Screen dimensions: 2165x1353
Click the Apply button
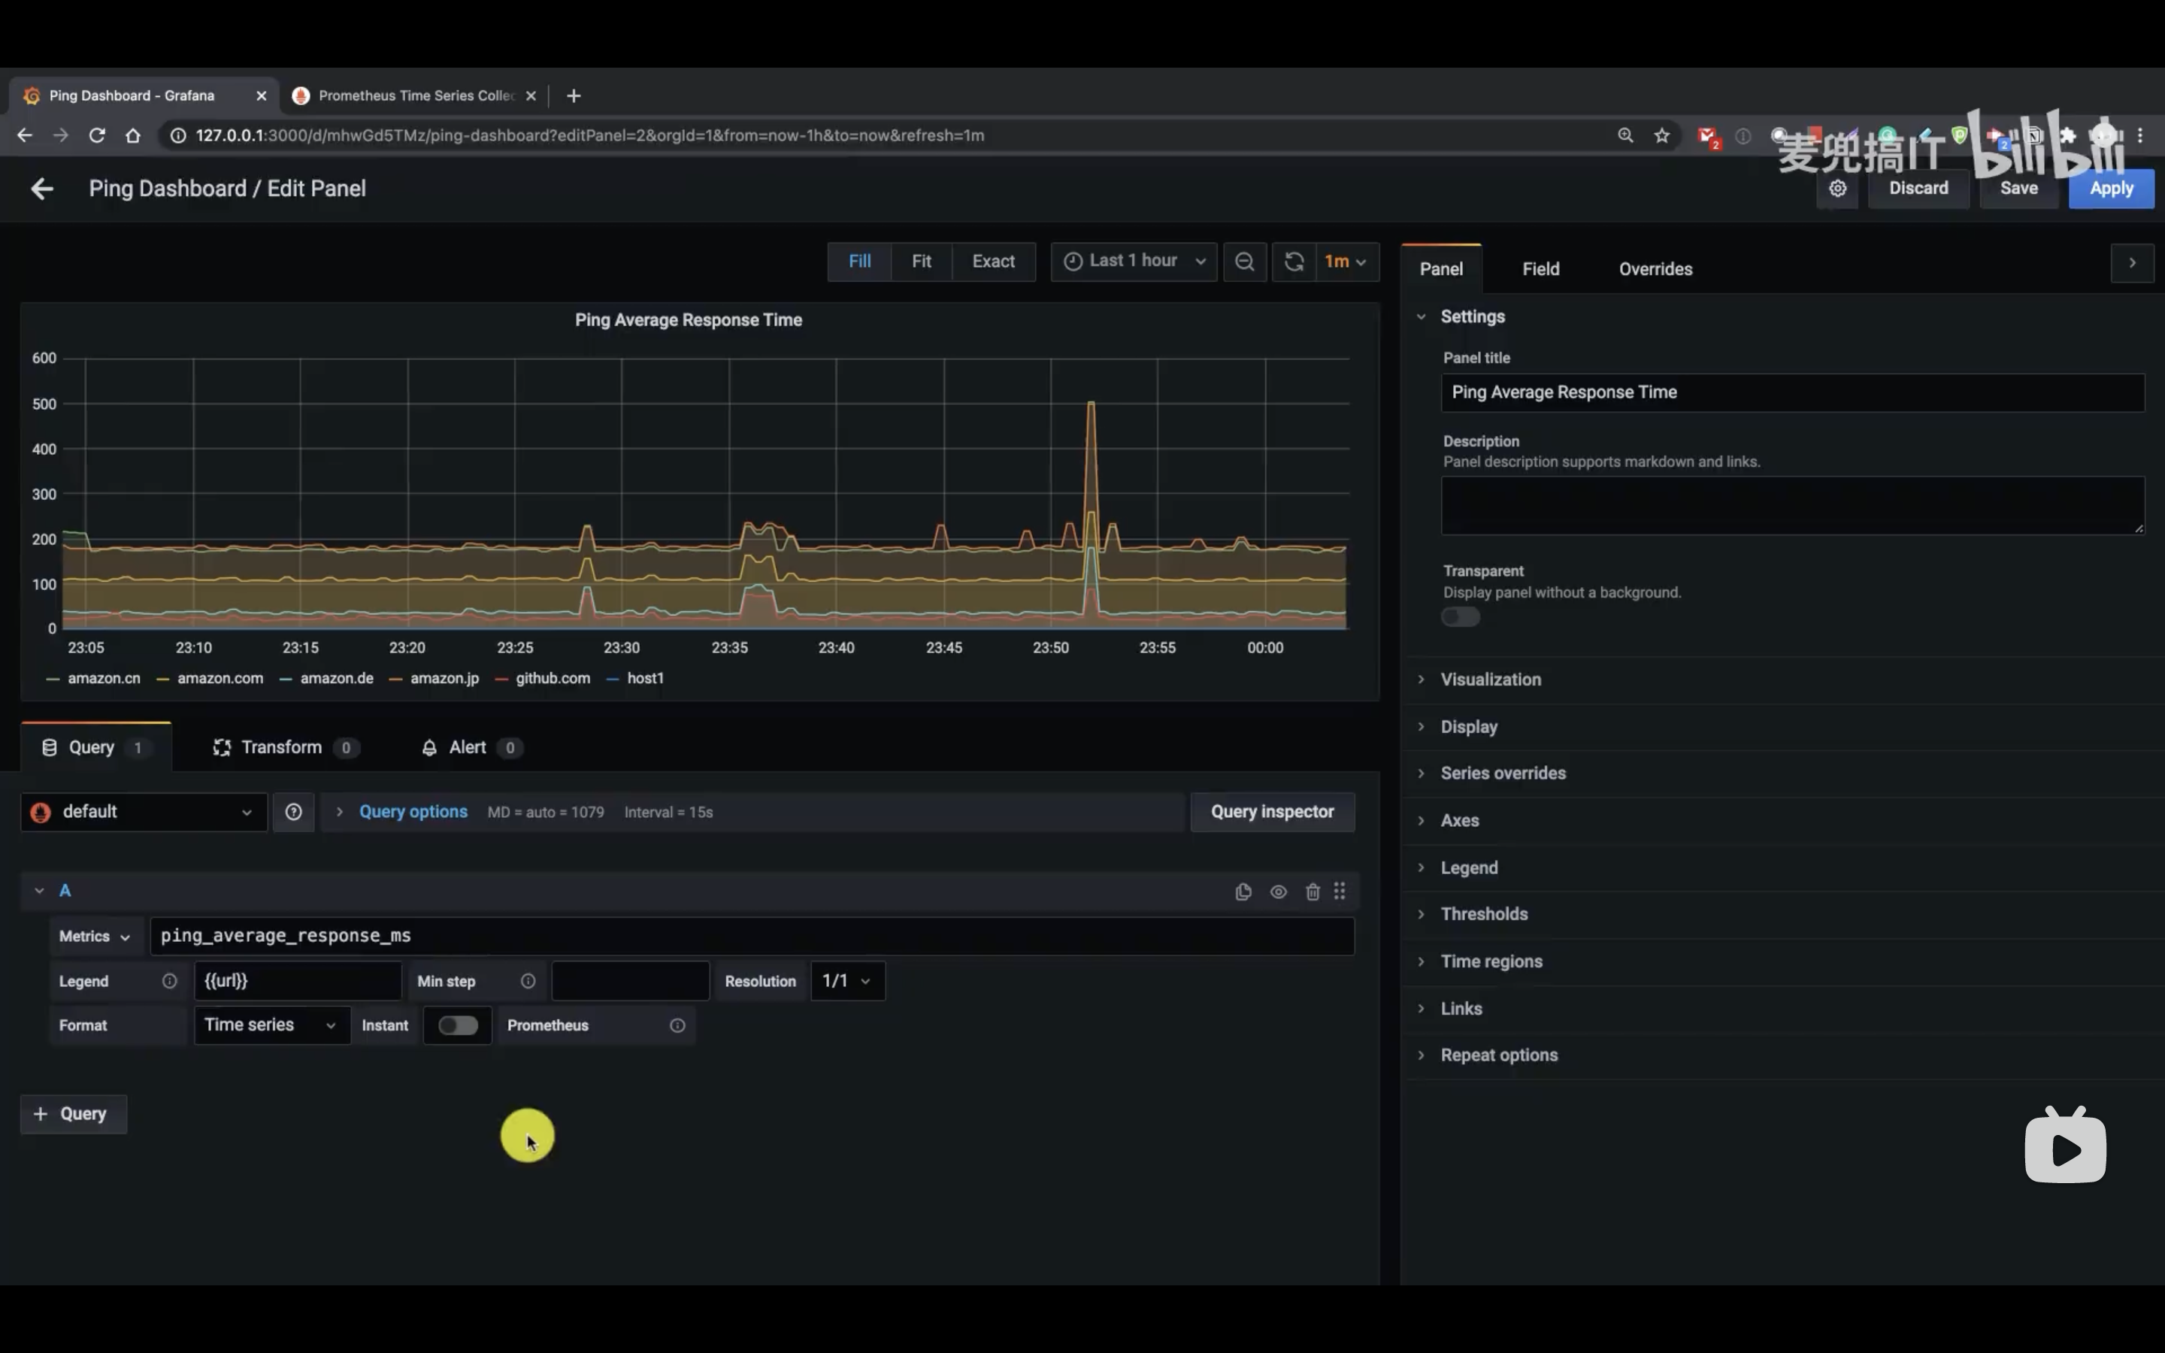2110,189
